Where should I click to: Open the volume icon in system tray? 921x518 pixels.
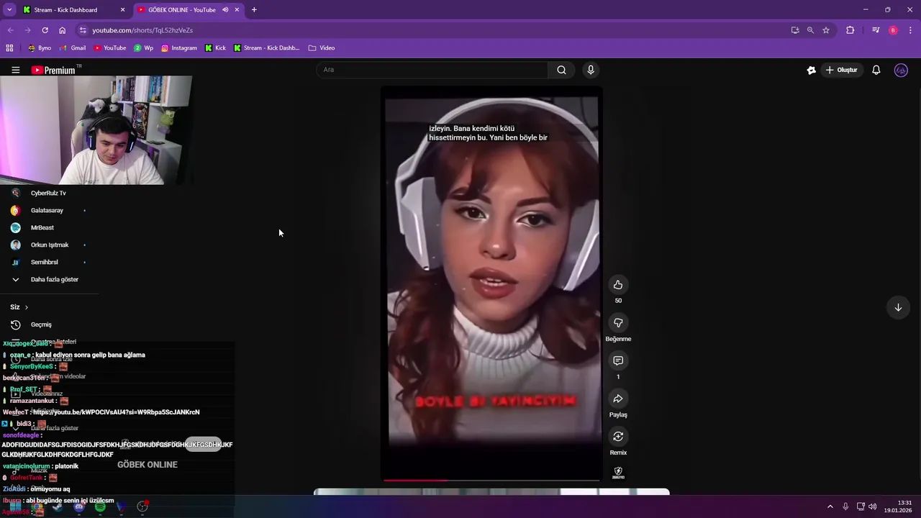[x=871, y=506]
